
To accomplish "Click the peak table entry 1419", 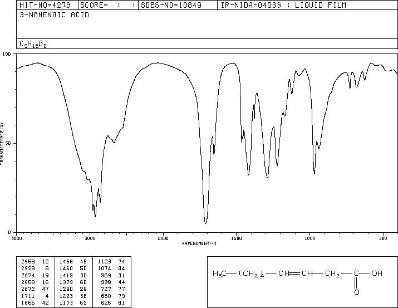I will tap(66, 275).
